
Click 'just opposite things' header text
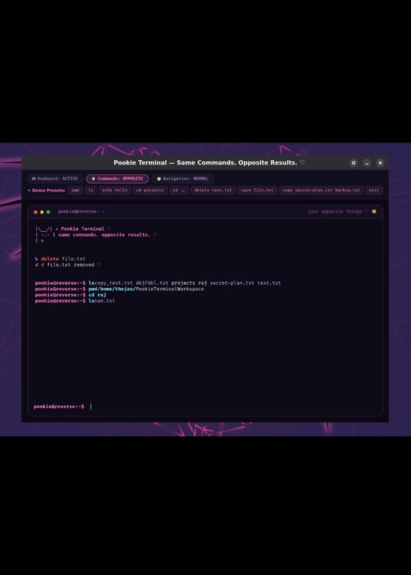coord(335,211)
